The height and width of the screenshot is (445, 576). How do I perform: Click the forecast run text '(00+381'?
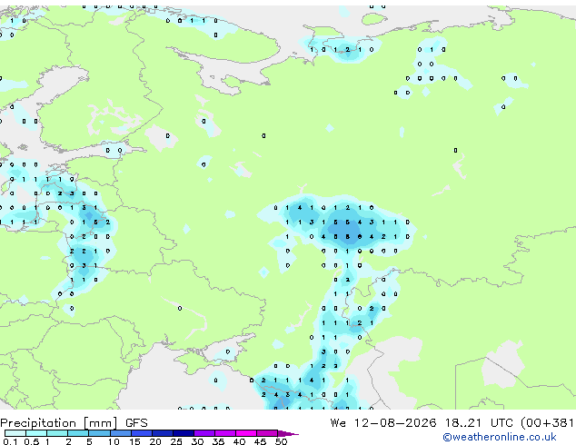[x=547, y=423]
